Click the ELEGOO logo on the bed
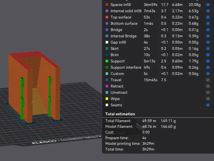214x161 pixels. click(x=44, y=142)
